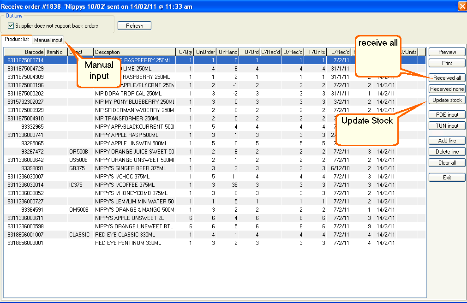Select NIP DORA TROPICAL 250ML row

[215, 94]
